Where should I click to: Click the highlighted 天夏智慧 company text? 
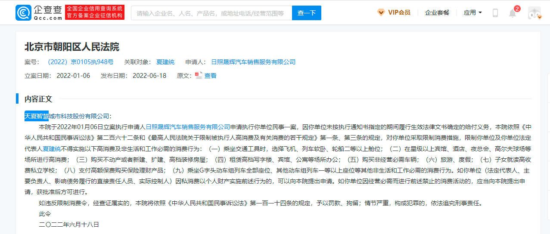pyautogui.click(x=37, y=116)
